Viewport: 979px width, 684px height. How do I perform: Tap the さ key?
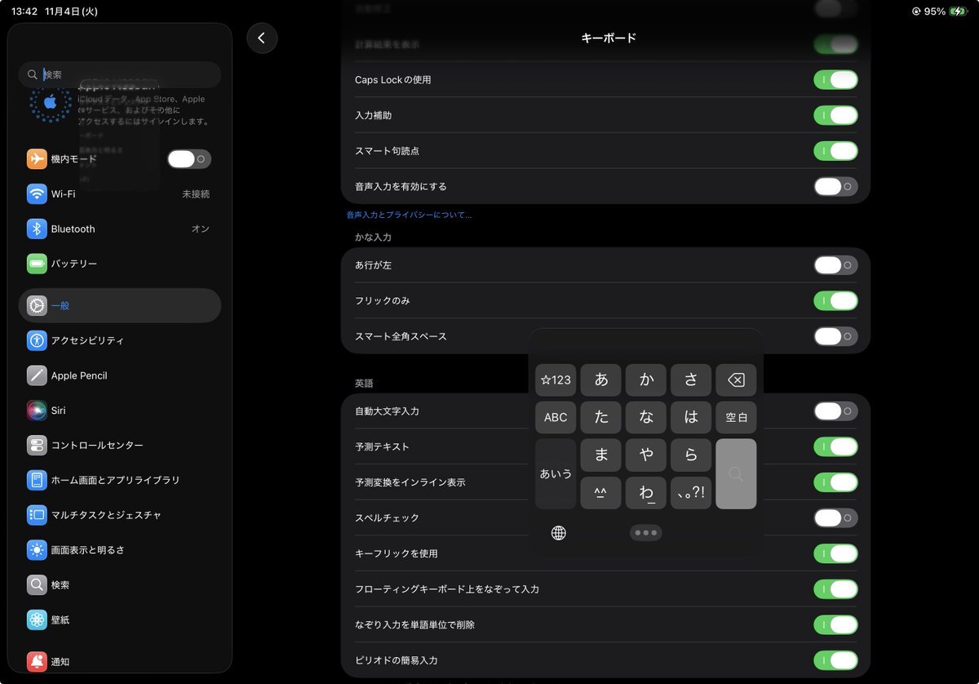coord(691,380)
